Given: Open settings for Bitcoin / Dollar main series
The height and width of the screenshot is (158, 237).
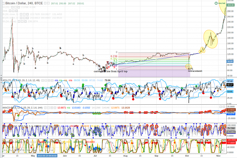Looking at the screenshot, I should point(49,3).
